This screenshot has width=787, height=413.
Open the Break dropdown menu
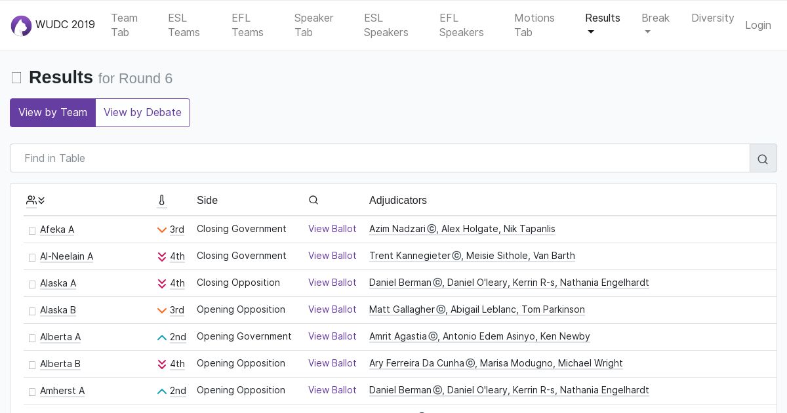(x=655, y=25)
